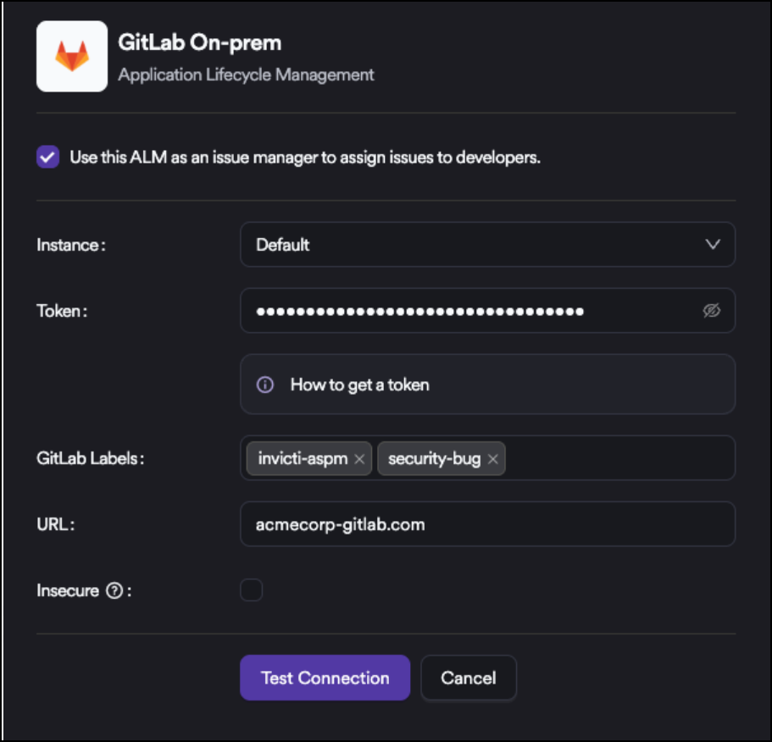Open the How to get a token link
Image resolution: width=772 pixels, height=742 pixels.
click(x=359, y=385)
